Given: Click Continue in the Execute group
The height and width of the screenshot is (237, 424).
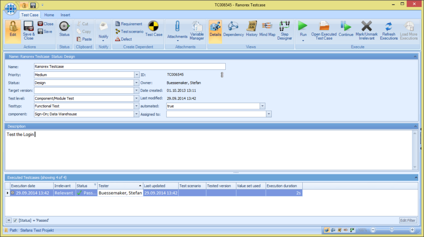Looking at the screenshot, I should click(346, 29).
